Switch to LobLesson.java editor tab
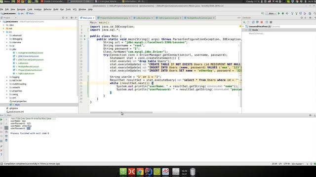This screenshot has width=316, height=177. (143, 18)
